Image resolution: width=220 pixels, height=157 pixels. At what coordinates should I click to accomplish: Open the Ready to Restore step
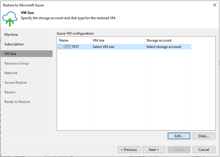pyautogui.click(x=17, y=102)
